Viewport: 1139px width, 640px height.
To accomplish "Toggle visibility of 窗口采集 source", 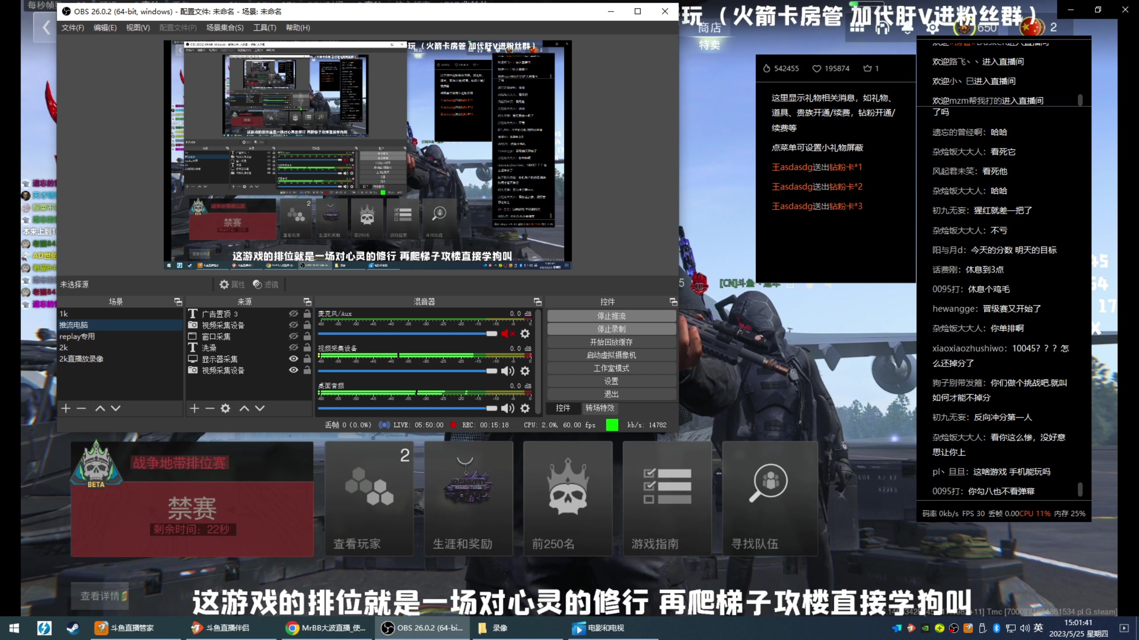I will (293, 336).
